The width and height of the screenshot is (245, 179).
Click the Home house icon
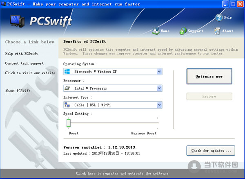point(156,31)
